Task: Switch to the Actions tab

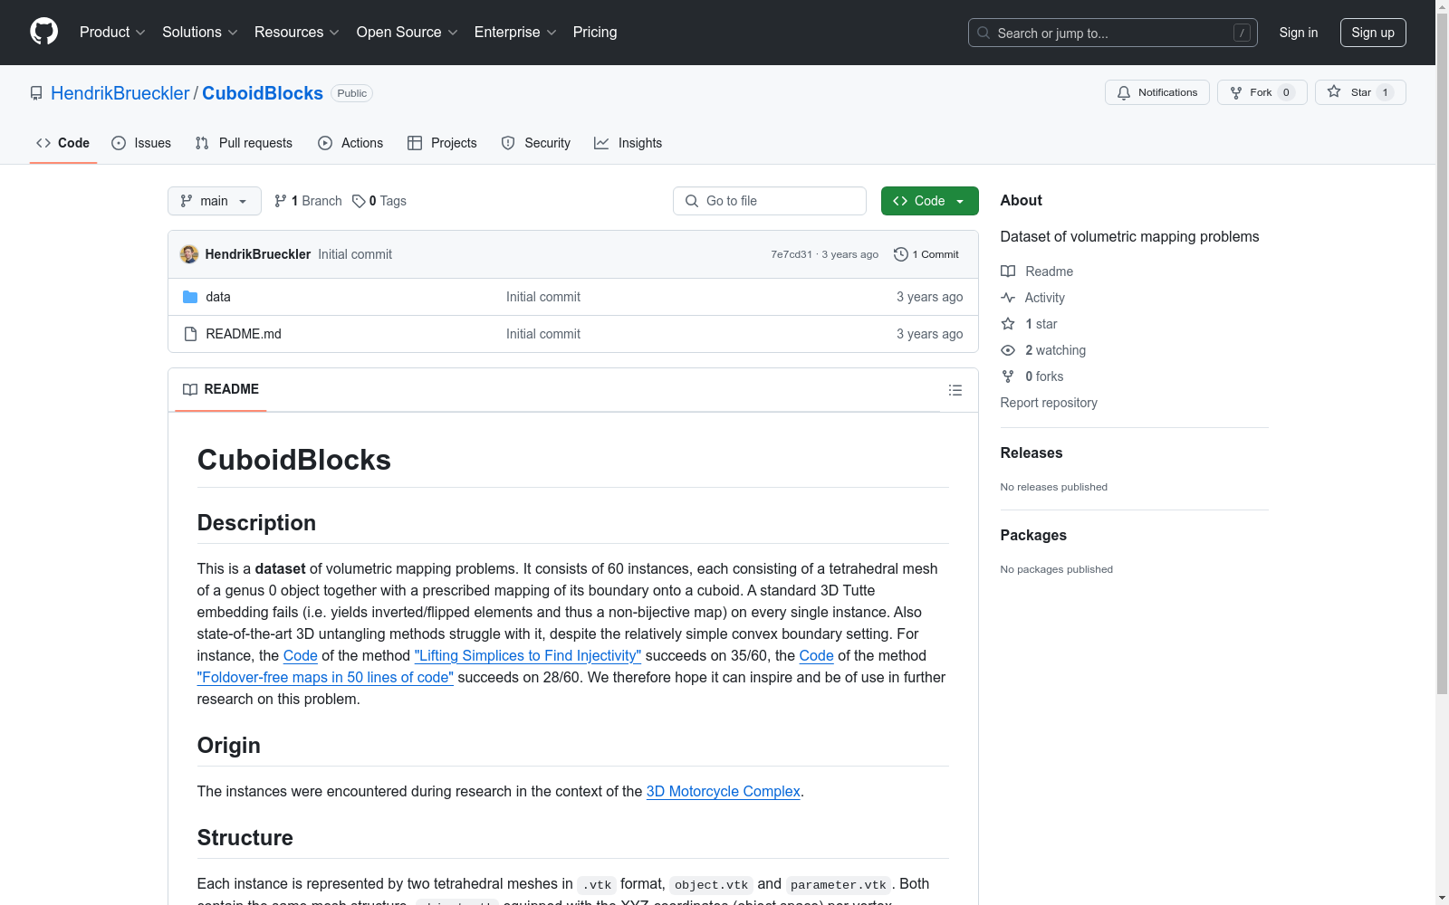Action: (350, 143)
